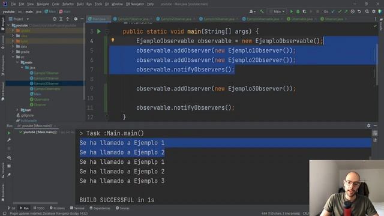Collapse the src folder
The width and height of the screenshot is (384, 216).
pyautogui.click(x=13, y=57)
